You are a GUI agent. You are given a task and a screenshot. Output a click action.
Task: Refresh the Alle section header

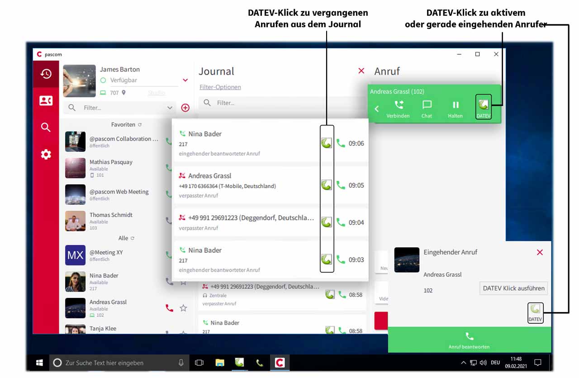point(133,238)
